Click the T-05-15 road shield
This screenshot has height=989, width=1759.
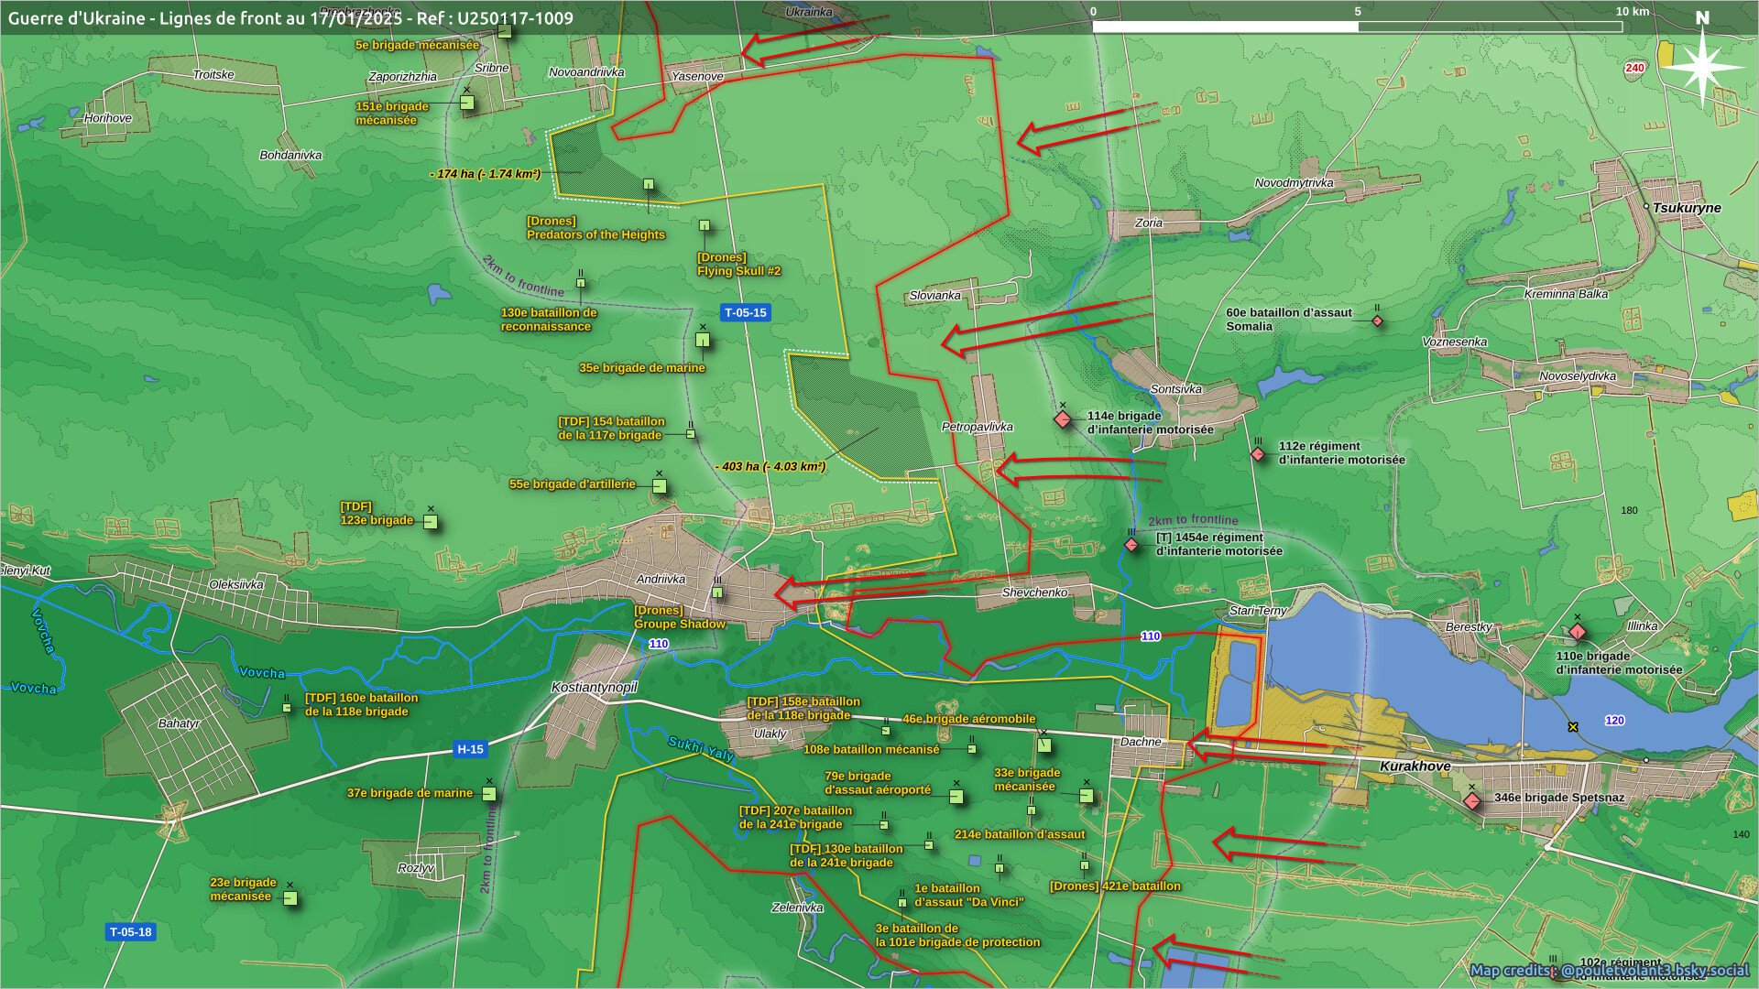(x=745, y=312)
